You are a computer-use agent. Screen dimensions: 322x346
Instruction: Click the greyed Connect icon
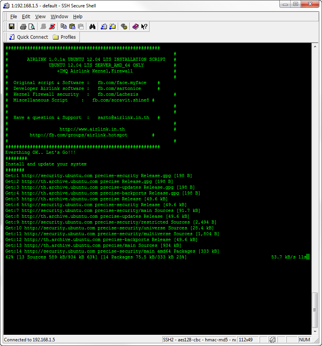tap(43, 27)
